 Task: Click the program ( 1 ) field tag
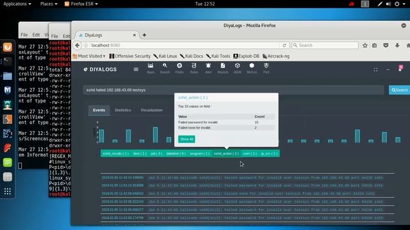coord(200,153)
